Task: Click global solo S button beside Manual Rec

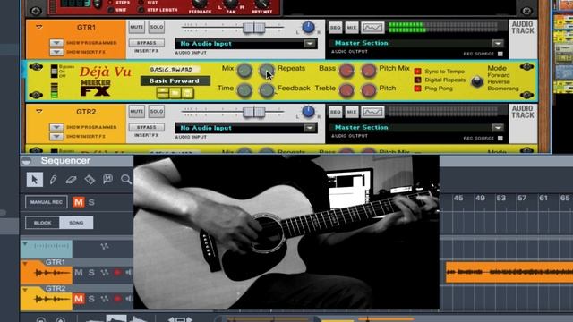Action: click(91, 202)
